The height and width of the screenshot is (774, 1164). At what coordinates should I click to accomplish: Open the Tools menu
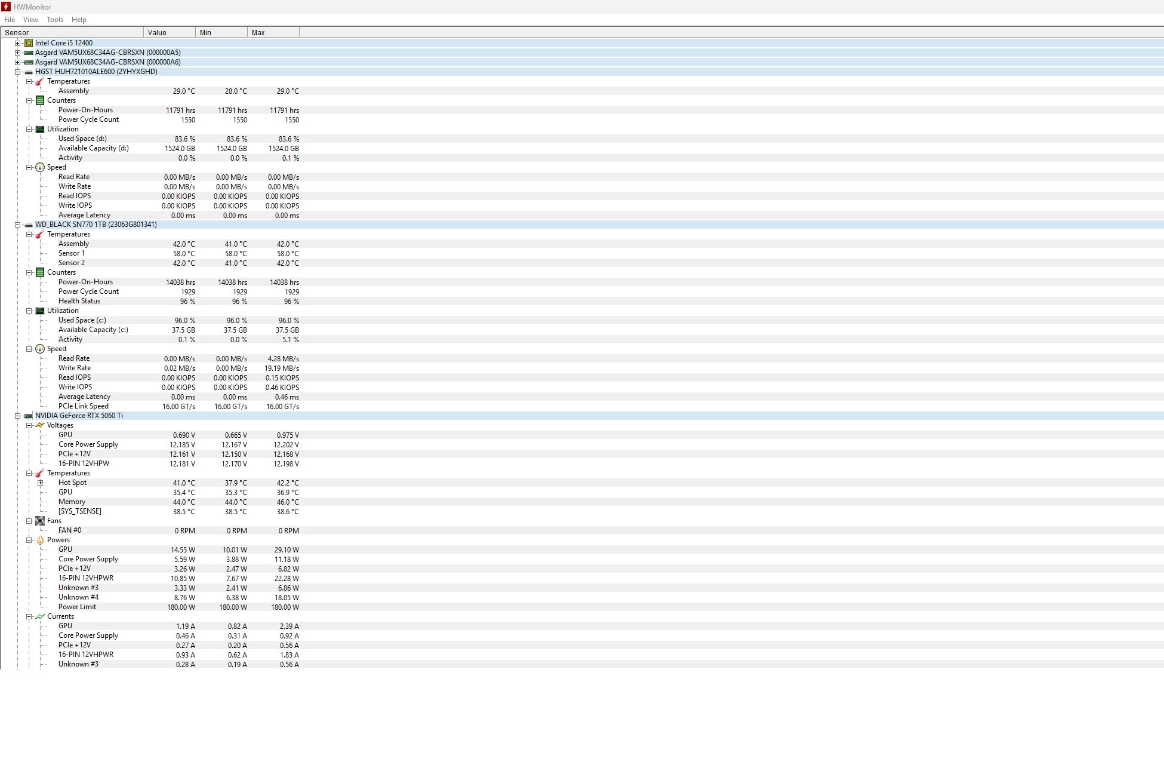[55, 20]
